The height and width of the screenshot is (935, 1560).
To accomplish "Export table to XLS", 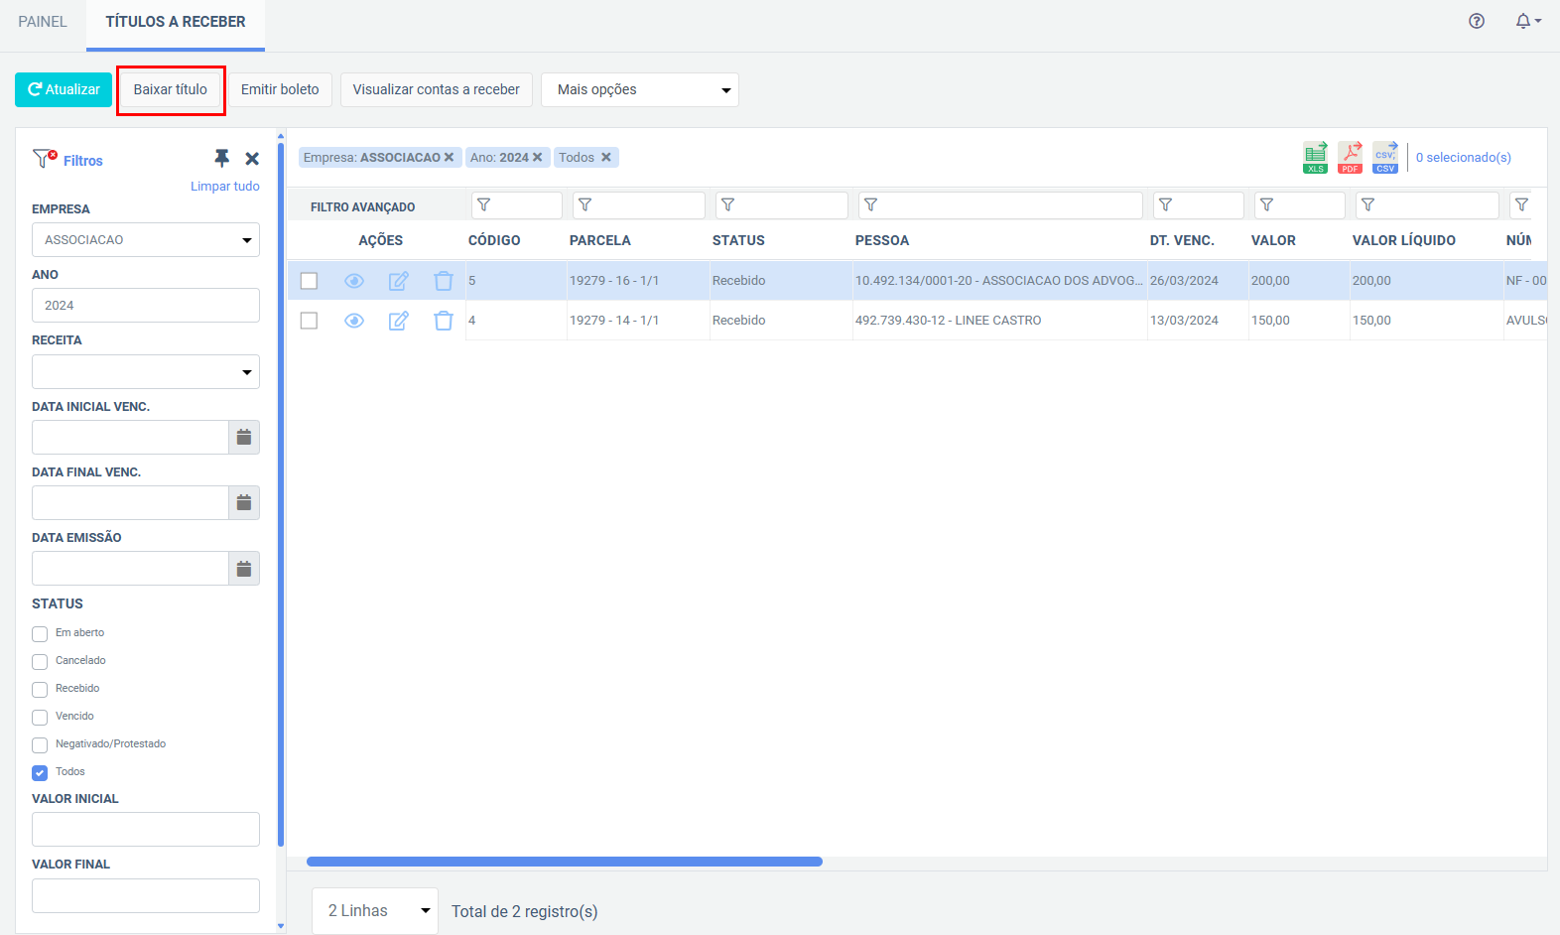I will [x=1315, y=157].
